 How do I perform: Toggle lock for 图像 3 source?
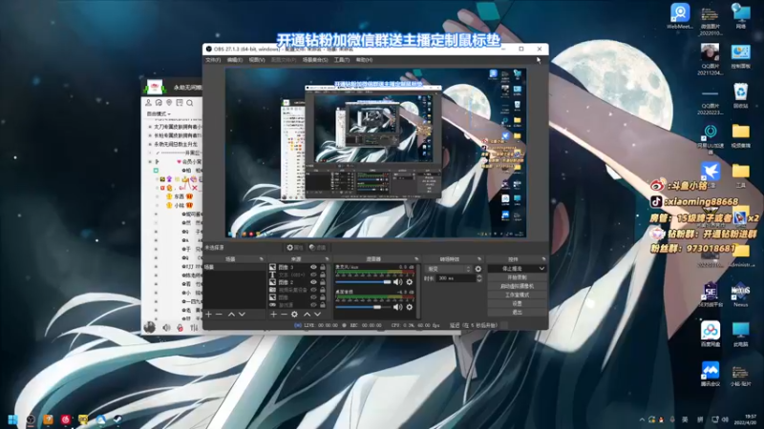323,267
